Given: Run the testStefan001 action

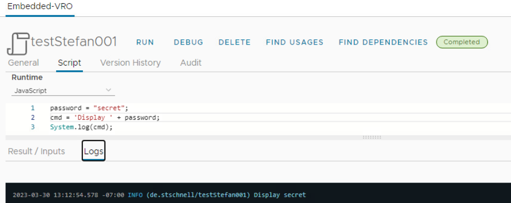Looking at the screenshot, I should coord(145,42).
